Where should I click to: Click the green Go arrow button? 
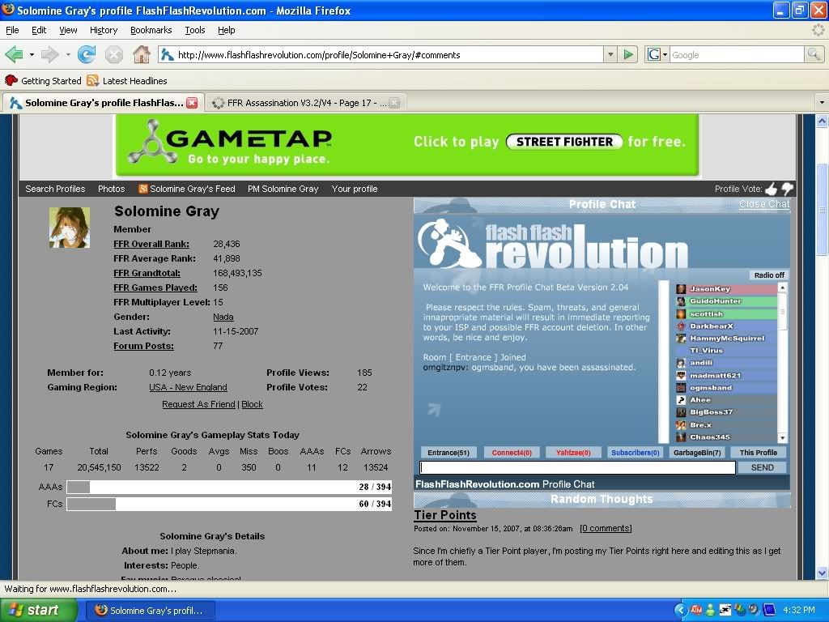coord(628,55)
